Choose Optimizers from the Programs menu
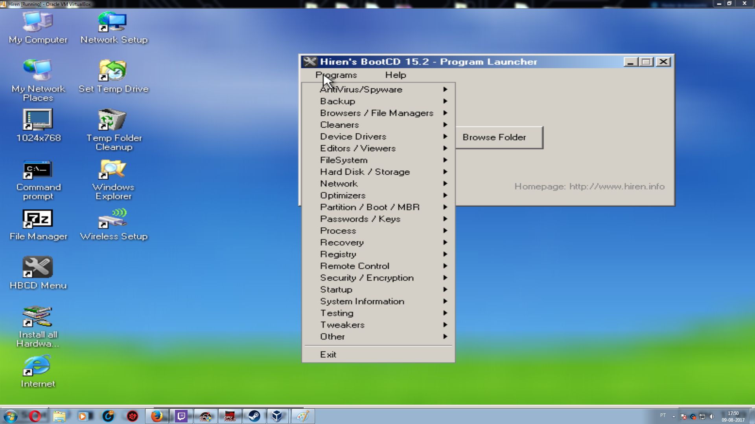Image resolution: width=755 pixels, height=424 pixels. coord(378,196)
